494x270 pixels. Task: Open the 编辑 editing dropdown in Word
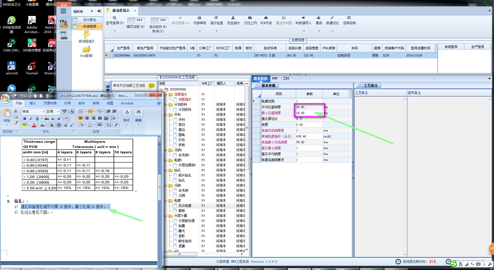[x=138, y=117]
